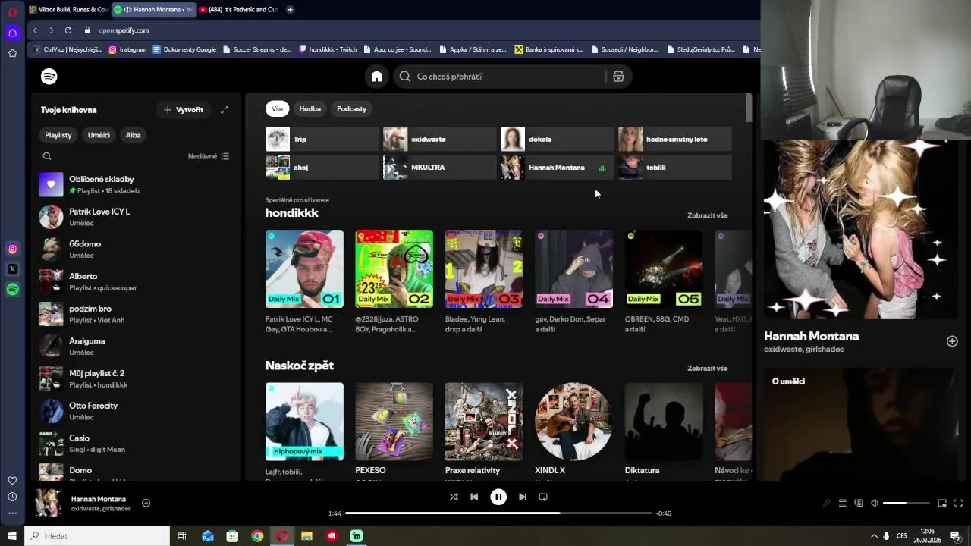Image resolution: width=971 pixels, height=546 pixels.
Task: Filter library by Alba
Action: tap(134, 135)
